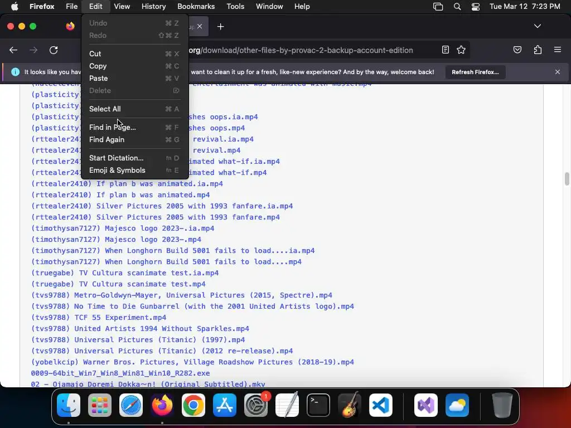
Task: Open TCF 55 Experiment.mp4 link
Action: [x=99, y=317]
